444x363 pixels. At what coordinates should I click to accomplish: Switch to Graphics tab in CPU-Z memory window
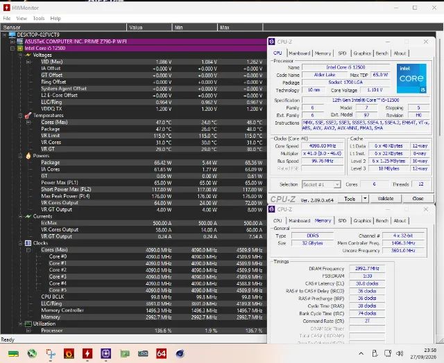362,220
